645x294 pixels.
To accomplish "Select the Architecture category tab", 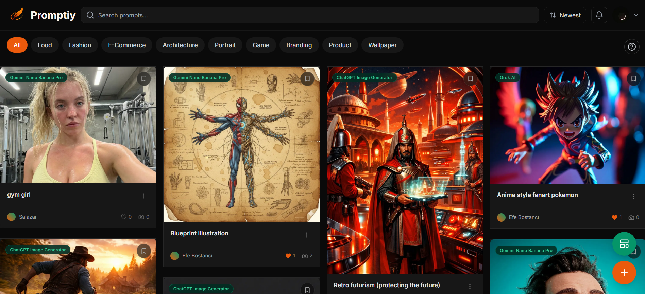I will pos(180,45).
